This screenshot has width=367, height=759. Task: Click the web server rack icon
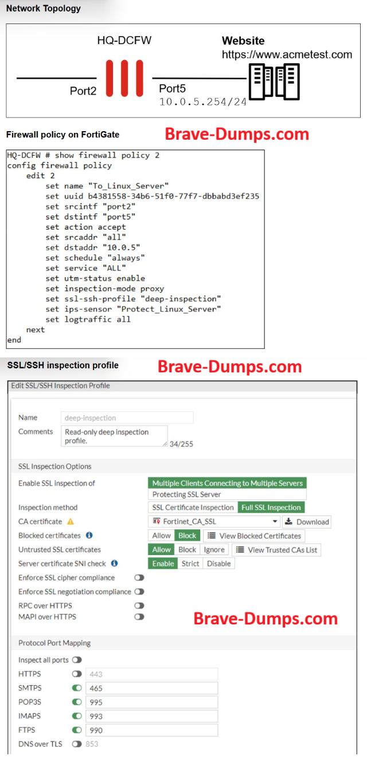point(274,81)
